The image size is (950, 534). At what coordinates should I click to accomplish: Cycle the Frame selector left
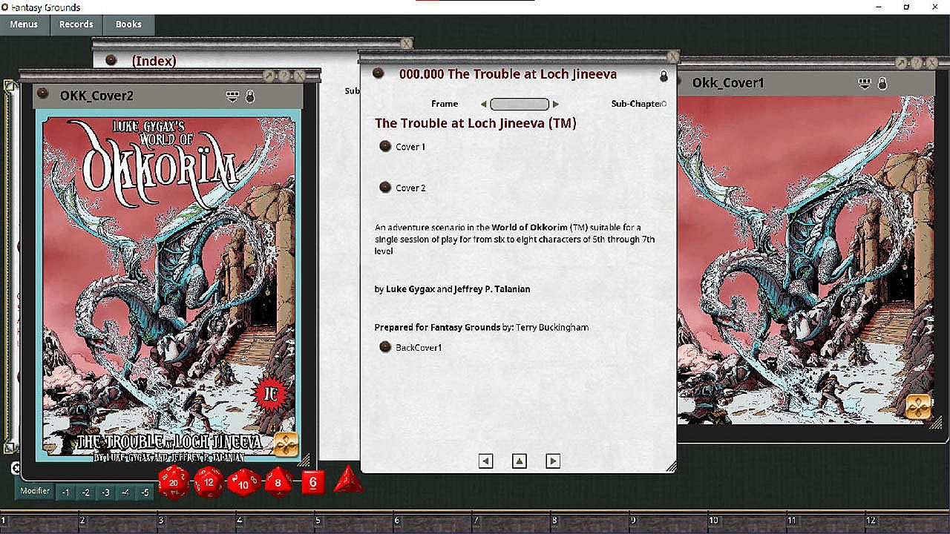click(x=484, y=105)
